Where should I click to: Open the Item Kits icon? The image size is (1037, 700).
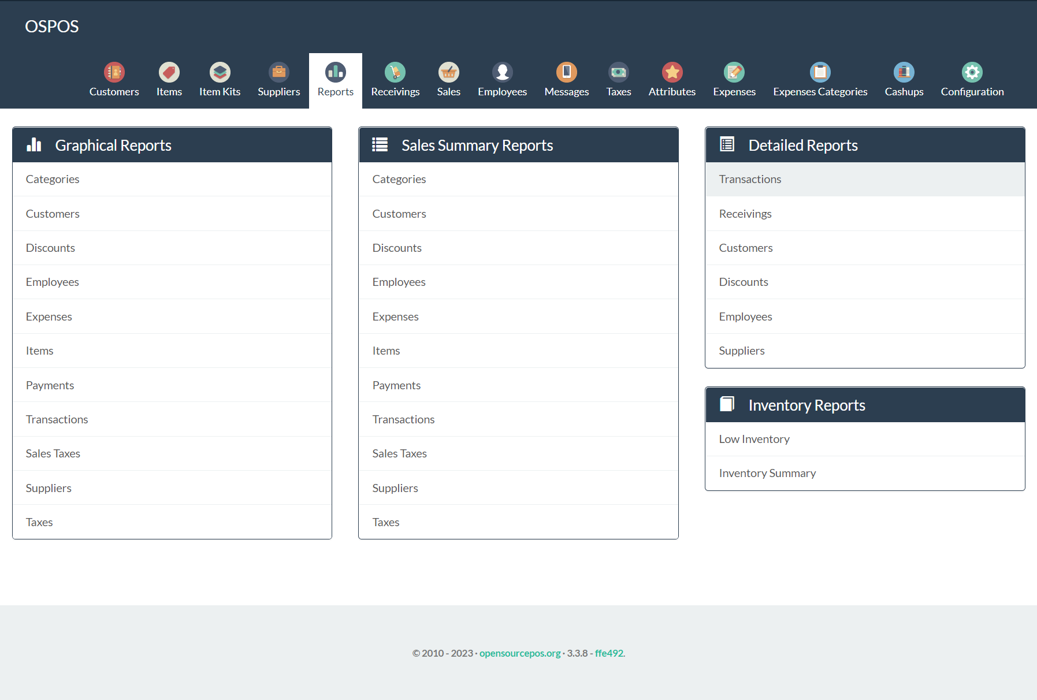(x=220, y=72)
